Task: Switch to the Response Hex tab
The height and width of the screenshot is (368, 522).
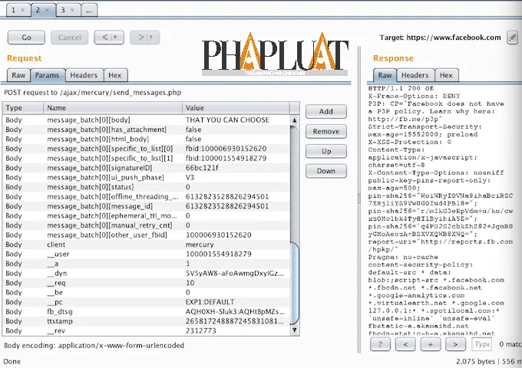Action: pyautogui.click(x=445, y=75)
